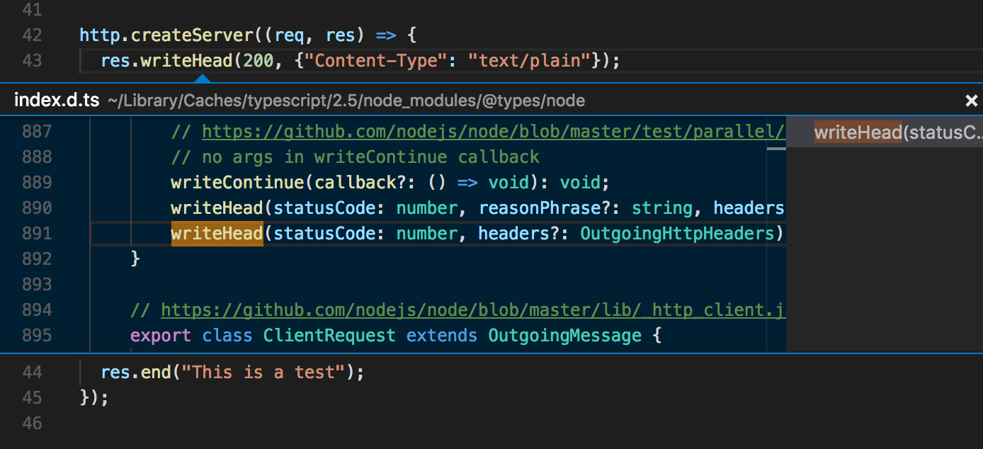Close the index.d.ts peek definition view
The image size is (983, 449).
click(x=971, y=100)
